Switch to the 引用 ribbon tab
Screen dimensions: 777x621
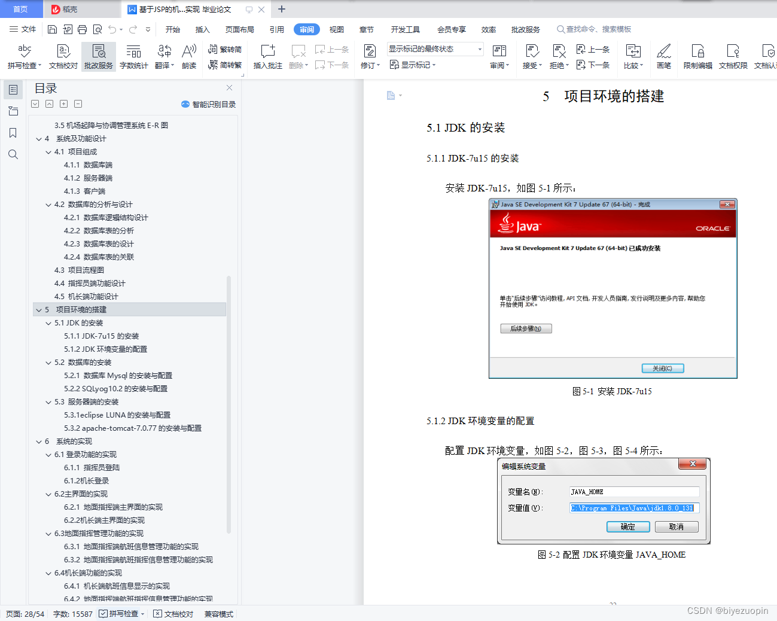[x=277, y=29]
